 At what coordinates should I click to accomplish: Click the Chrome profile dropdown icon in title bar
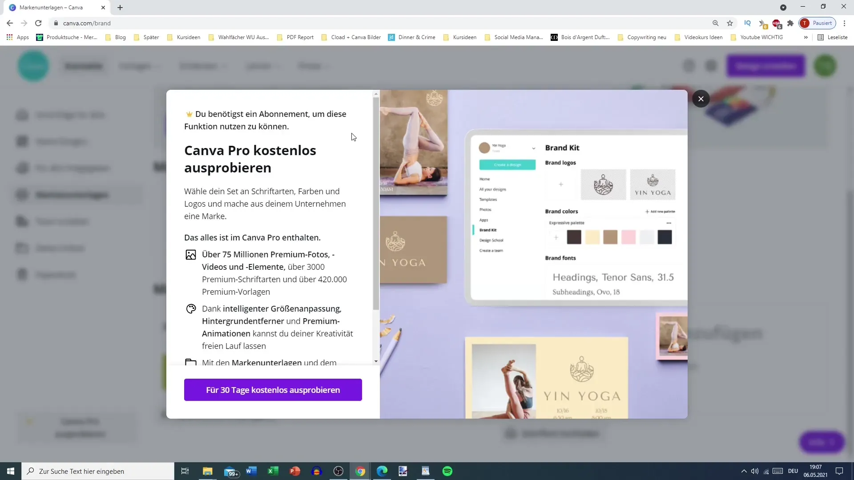(783, 8)
